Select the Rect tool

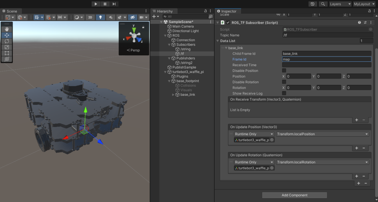[x=7, y=53]
